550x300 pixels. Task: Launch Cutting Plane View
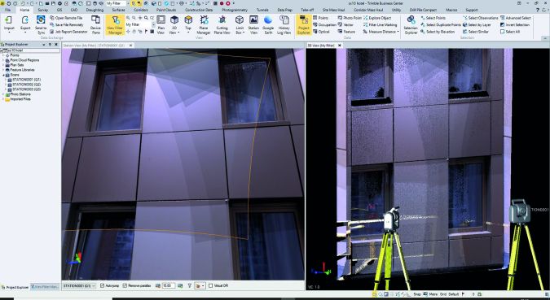[222, 24]
